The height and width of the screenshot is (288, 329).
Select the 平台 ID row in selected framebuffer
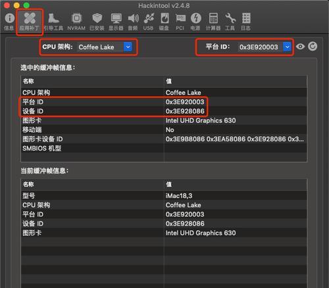point(164,102)
